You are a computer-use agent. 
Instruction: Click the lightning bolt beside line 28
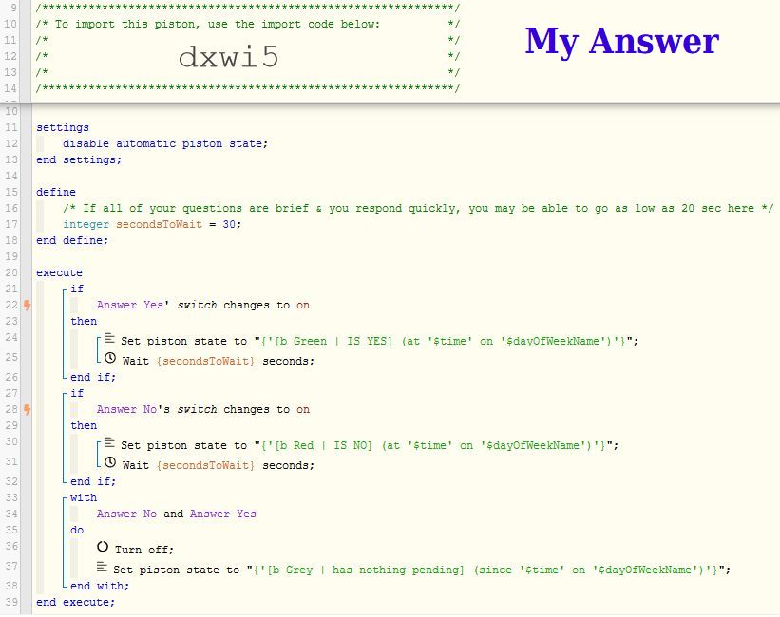(x=28, y=410)
